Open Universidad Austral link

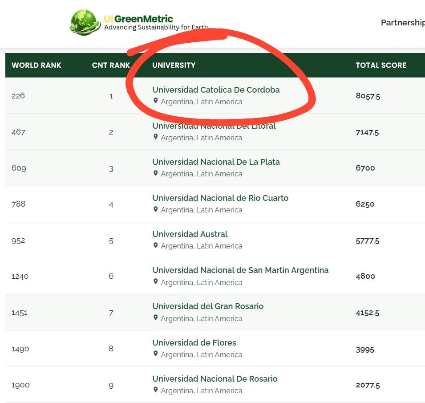[x=190, y=234]
